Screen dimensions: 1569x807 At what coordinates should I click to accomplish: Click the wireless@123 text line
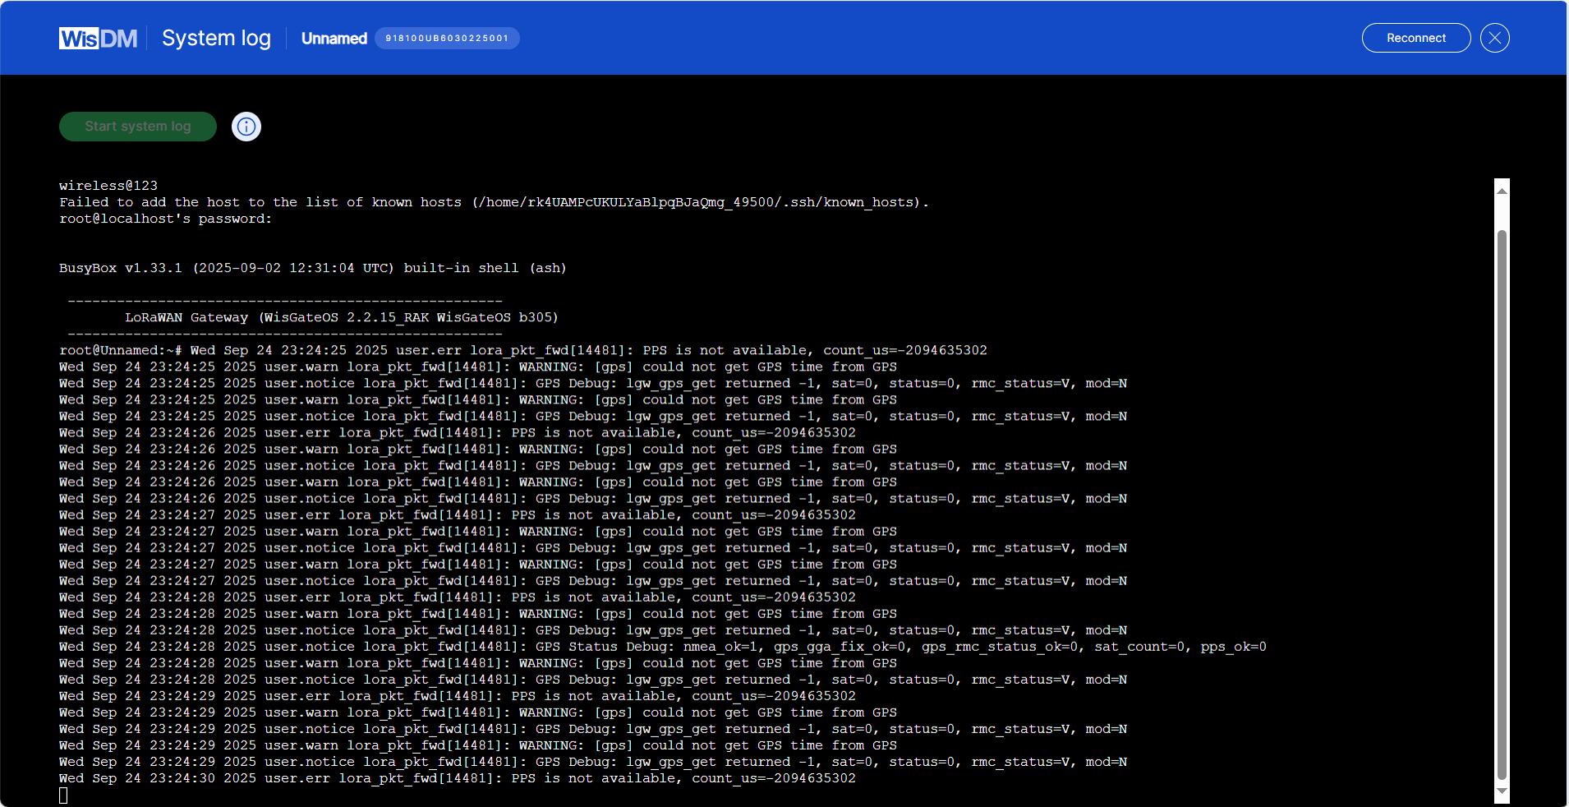108,185
